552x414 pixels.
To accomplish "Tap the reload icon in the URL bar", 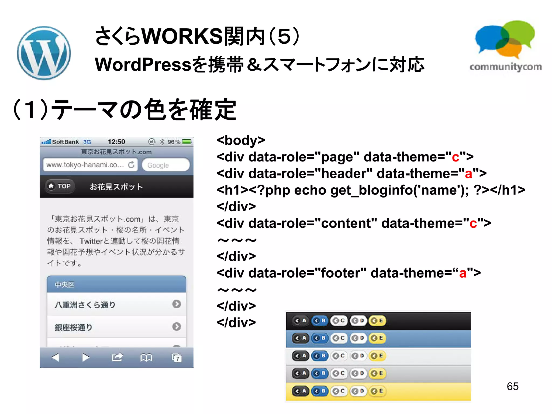I will [131, 164].
